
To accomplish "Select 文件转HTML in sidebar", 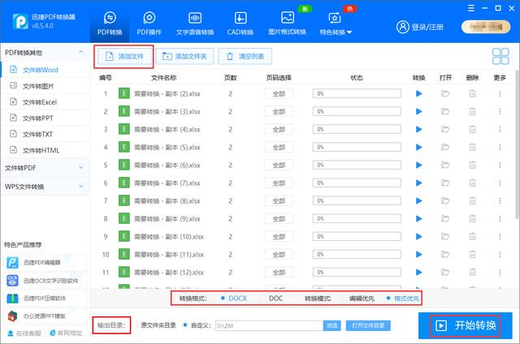I will coord(45,150).
